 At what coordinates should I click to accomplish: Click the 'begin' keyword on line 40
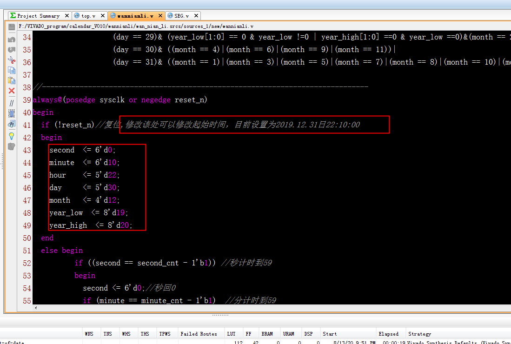click(43, 112)
